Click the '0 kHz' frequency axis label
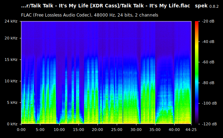Screen dimensions: 223x138 [x=12, y=124]
